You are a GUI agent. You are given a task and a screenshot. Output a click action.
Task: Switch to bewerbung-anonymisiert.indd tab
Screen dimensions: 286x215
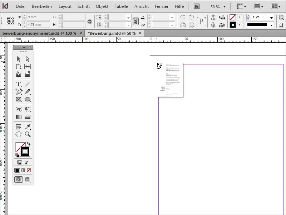39,33
